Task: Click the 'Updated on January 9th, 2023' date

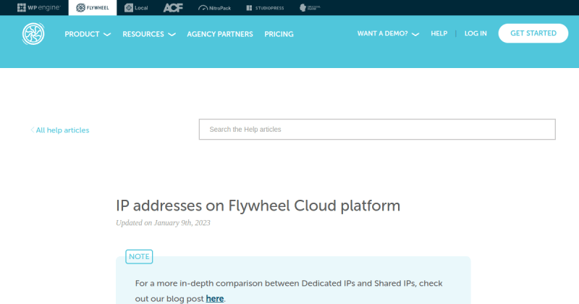Action: tap(164, 223)
